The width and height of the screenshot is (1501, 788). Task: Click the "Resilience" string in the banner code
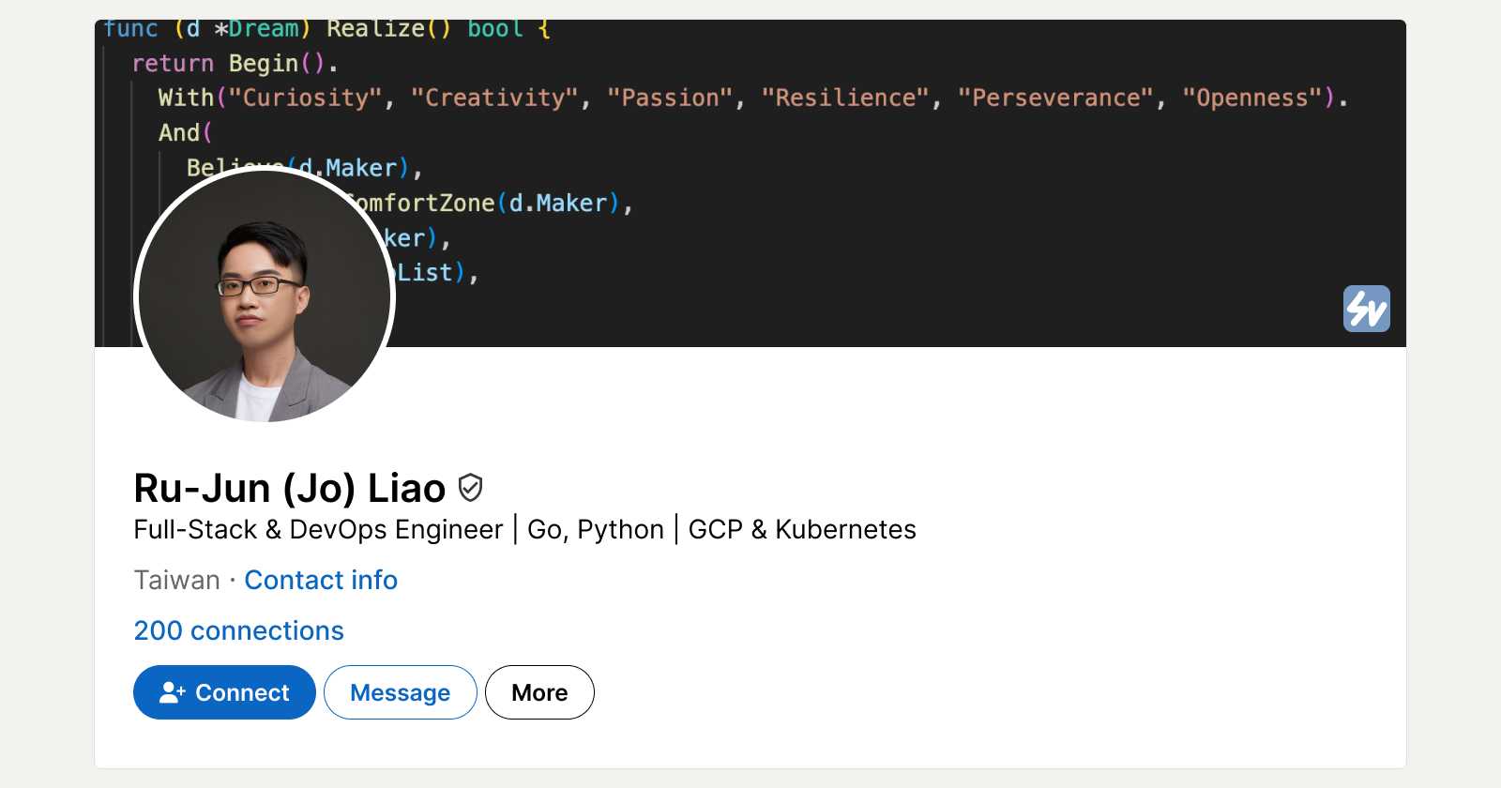click(845, 98)
